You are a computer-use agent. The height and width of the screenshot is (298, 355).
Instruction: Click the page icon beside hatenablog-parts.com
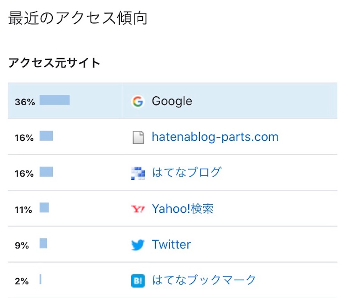138,138
